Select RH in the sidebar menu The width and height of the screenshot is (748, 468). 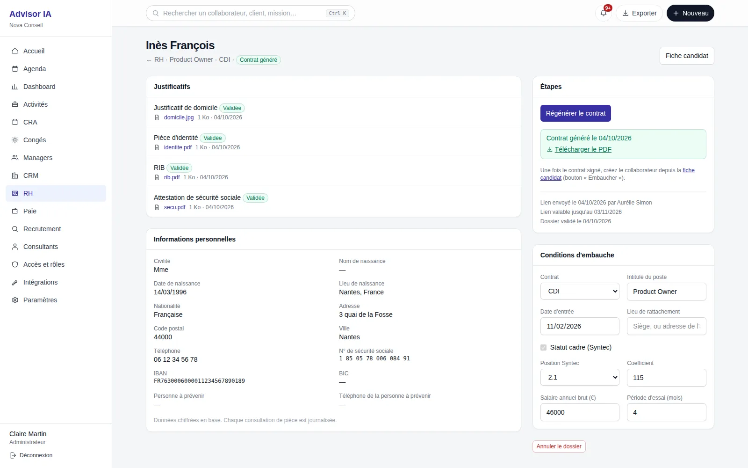[56, 193]
